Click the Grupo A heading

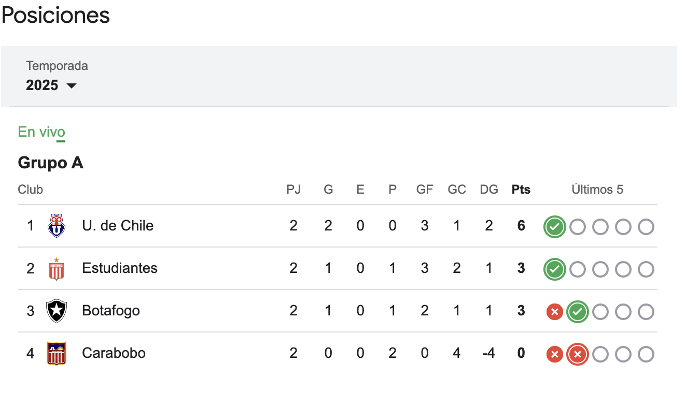50,163
